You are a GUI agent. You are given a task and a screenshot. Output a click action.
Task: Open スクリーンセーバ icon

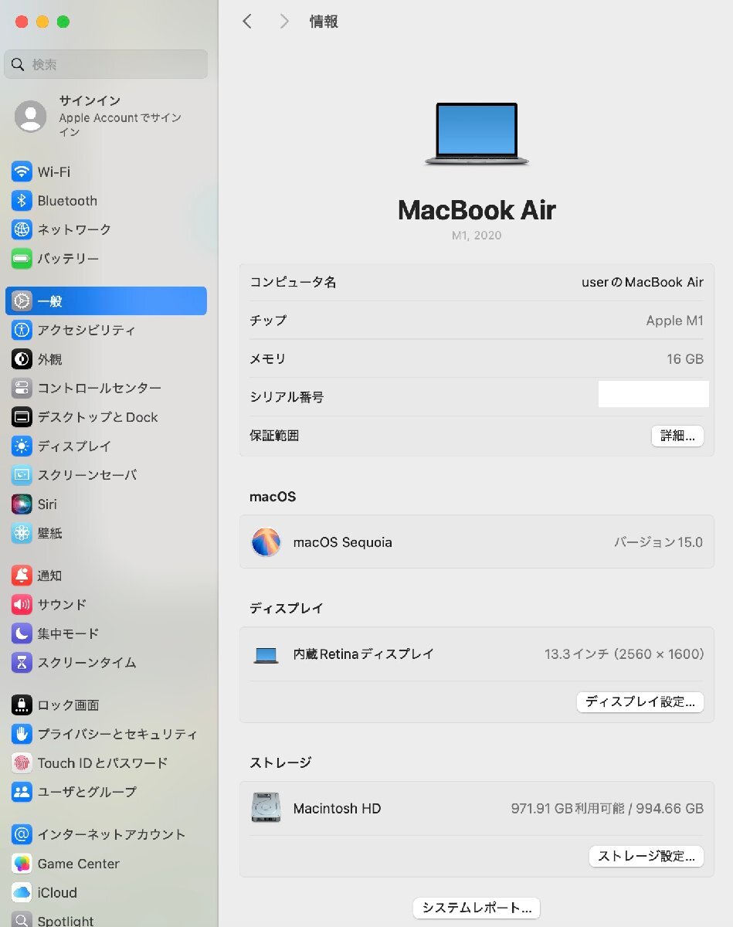coord(22,475)
